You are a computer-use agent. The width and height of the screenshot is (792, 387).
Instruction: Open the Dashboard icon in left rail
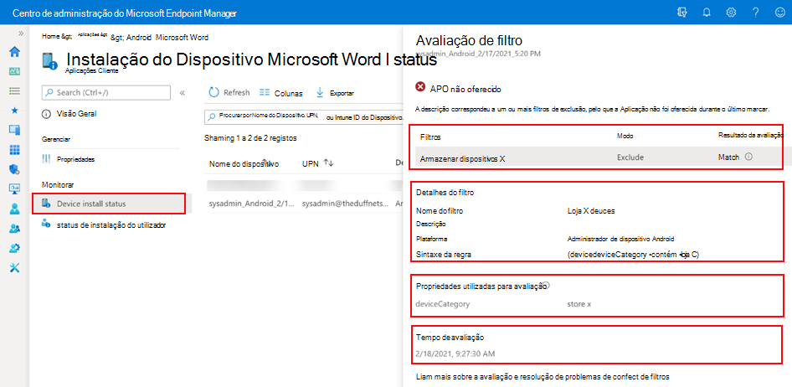(14, 71)
